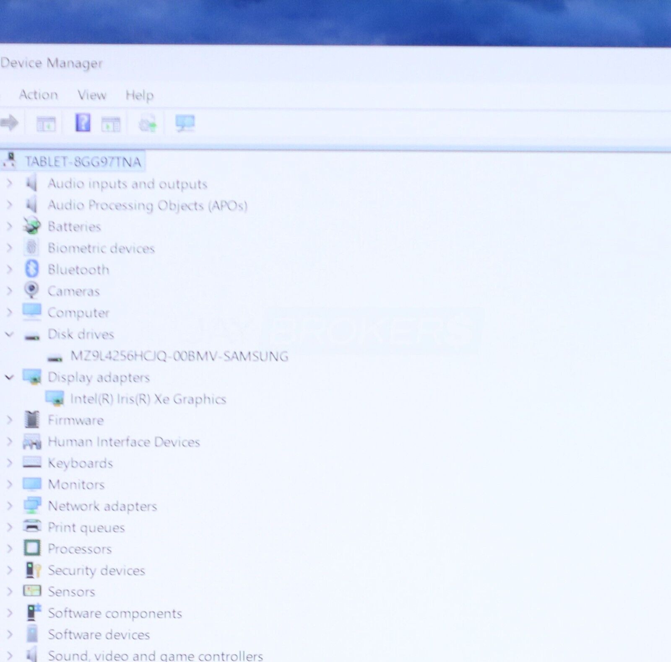Click the Update device driver toolbar icon
Image resolution: width=671 pixels, height=662 pixels.
pos(148,124)
